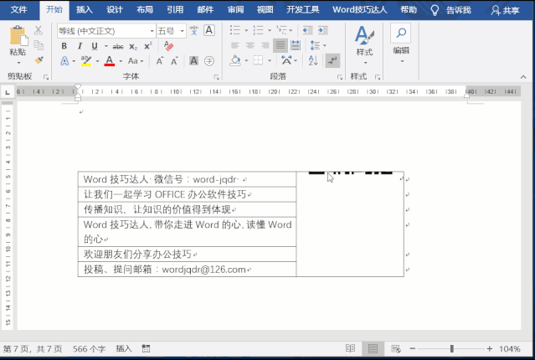This screenshot has width=535, height=360.
Task: Toggle Italic formatting
Action: point(80,46)
